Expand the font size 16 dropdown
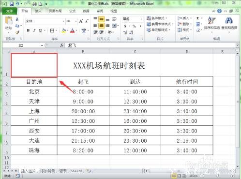 76,21
